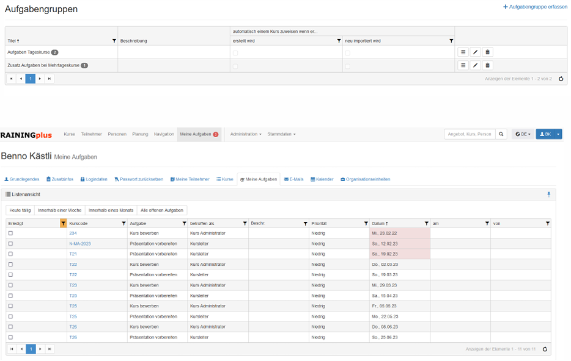
Task: Click the highlighted Erledigt column filter icon
Action: coord(63,224)
